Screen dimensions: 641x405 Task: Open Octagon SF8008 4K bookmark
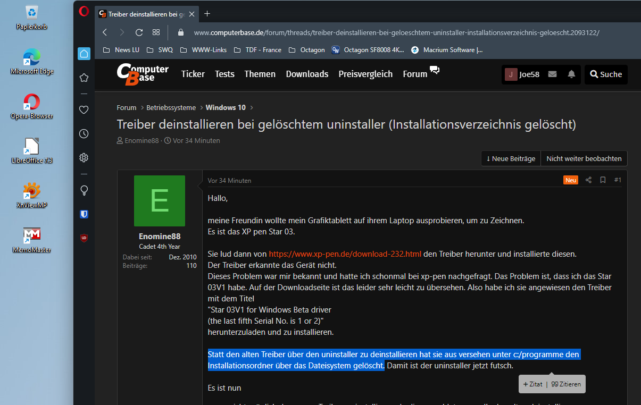coord(368,50)
